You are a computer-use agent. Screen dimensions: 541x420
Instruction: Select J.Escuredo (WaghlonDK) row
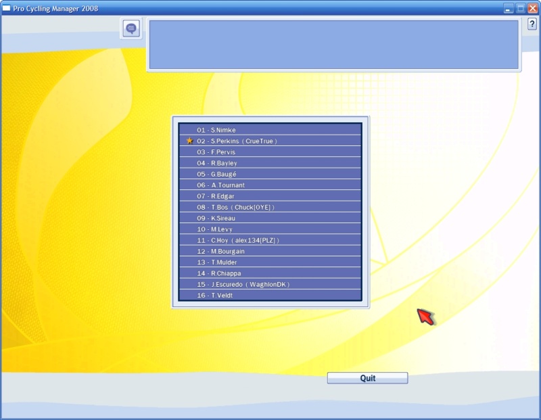270,285
